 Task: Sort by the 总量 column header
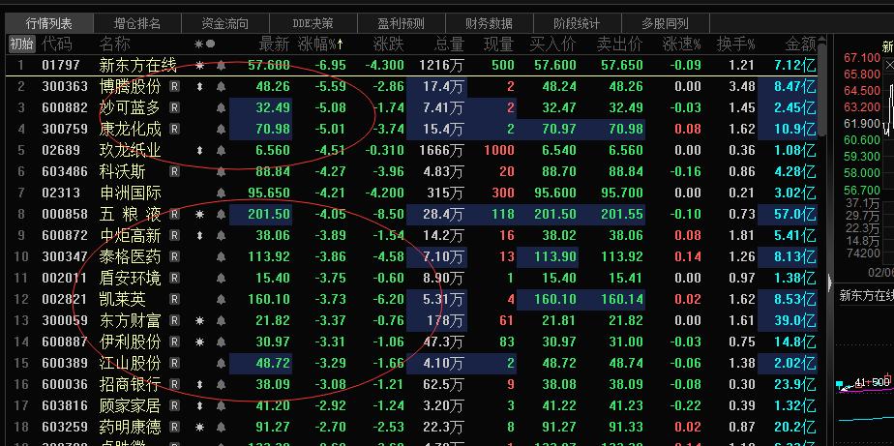point(449,44)
